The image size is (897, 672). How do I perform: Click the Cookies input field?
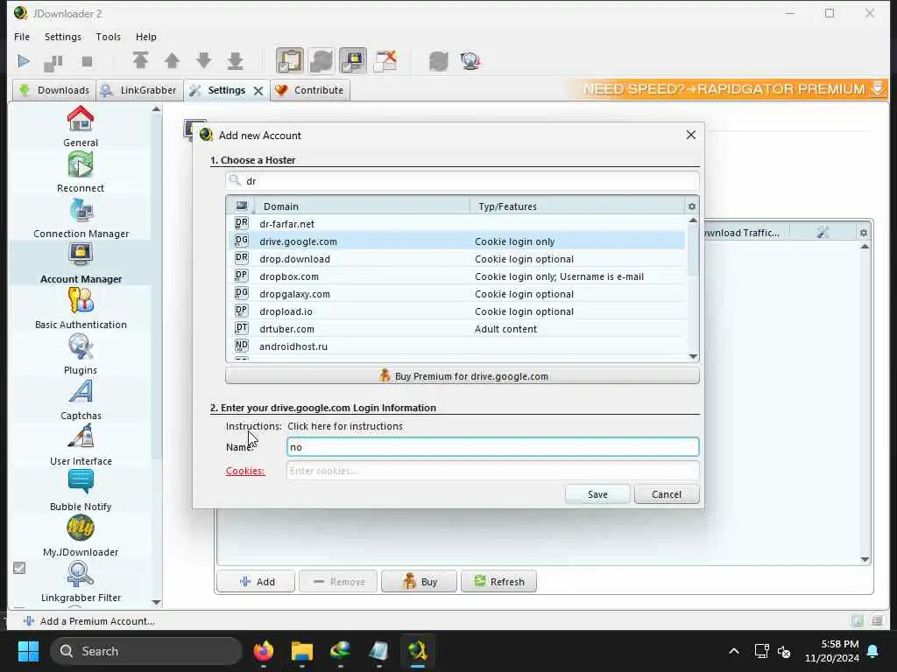pos(492,471)
